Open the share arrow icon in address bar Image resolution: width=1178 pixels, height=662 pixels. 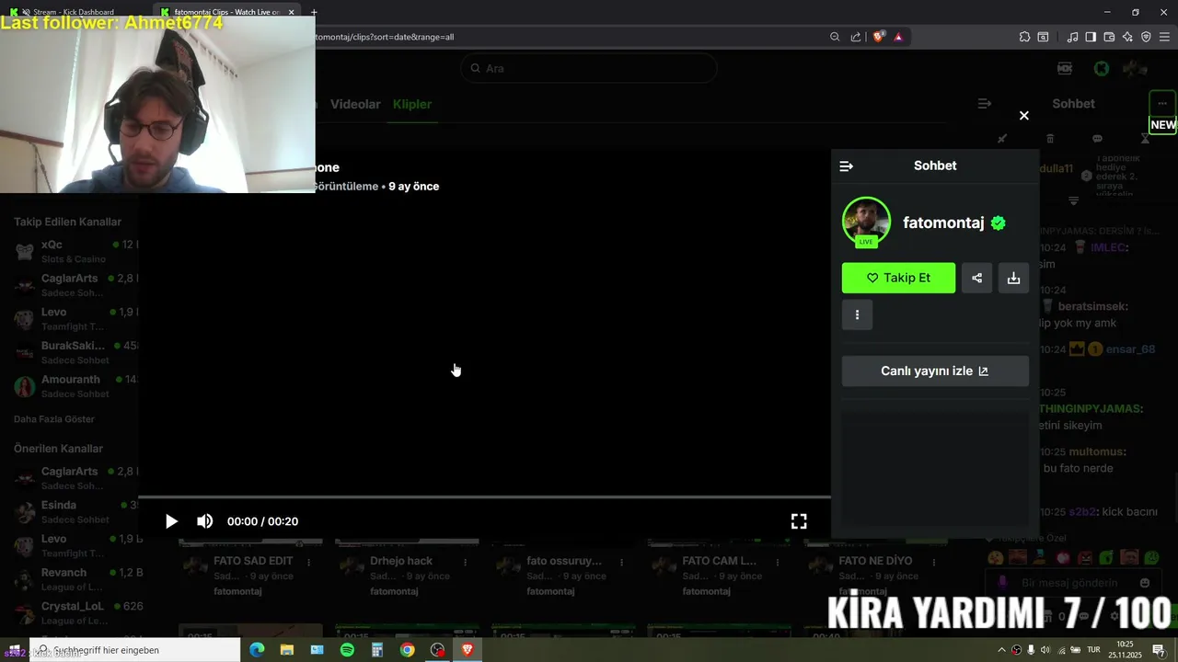[x=856, y=37]
